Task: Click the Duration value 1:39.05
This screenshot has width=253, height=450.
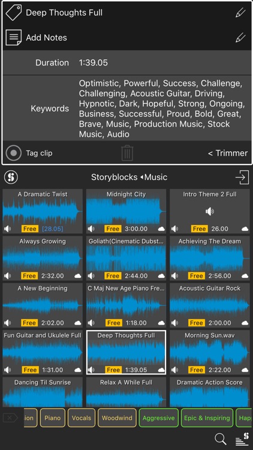Action: (94, 62)
